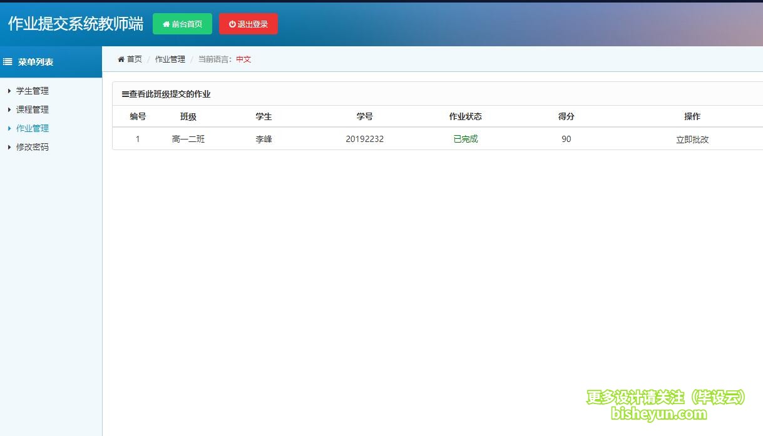Open 前台首页 green button
The image size is (763, 436).
[182, 24]
